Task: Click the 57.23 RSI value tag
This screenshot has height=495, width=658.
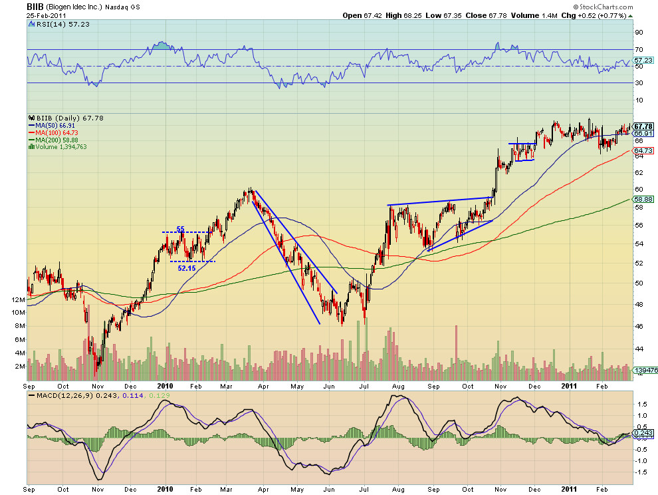Action: [x=643, y=61]
